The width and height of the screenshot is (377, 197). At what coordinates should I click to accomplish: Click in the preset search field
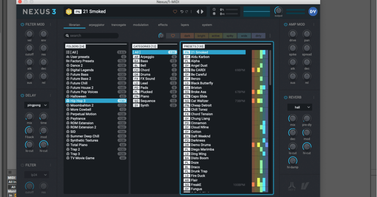[91, 36]
